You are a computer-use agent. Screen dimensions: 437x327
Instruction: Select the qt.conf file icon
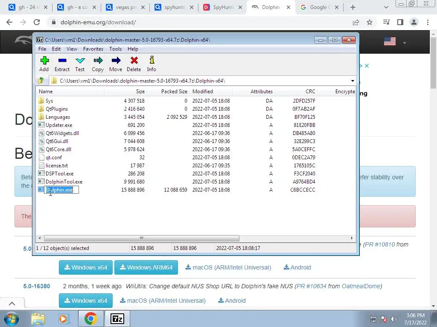coord(41,157)
